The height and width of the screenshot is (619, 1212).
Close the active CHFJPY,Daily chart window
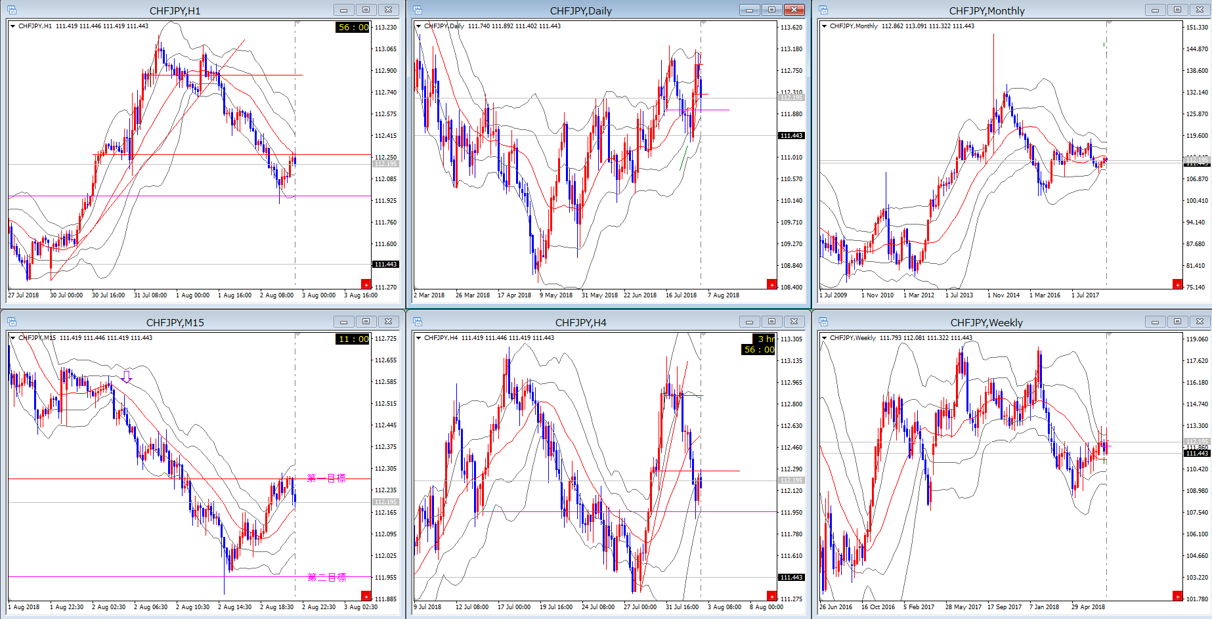click(794, 10)
